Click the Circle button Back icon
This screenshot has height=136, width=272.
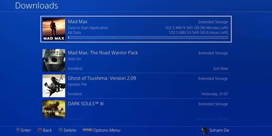(x=40, y=130)
